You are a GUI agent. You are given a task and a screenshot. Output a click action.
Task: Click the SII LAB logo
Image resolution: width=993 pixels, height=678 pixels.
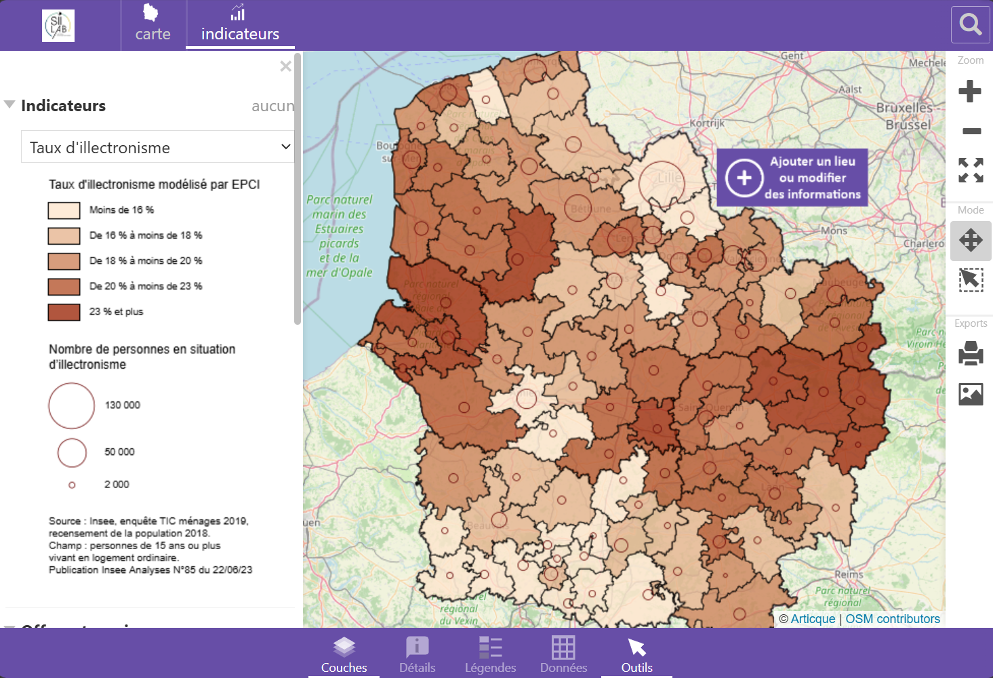[58, 26]
